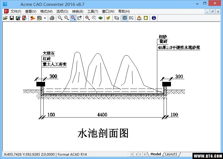
Task: Close the inner document window
Action: tap(218, 12)
